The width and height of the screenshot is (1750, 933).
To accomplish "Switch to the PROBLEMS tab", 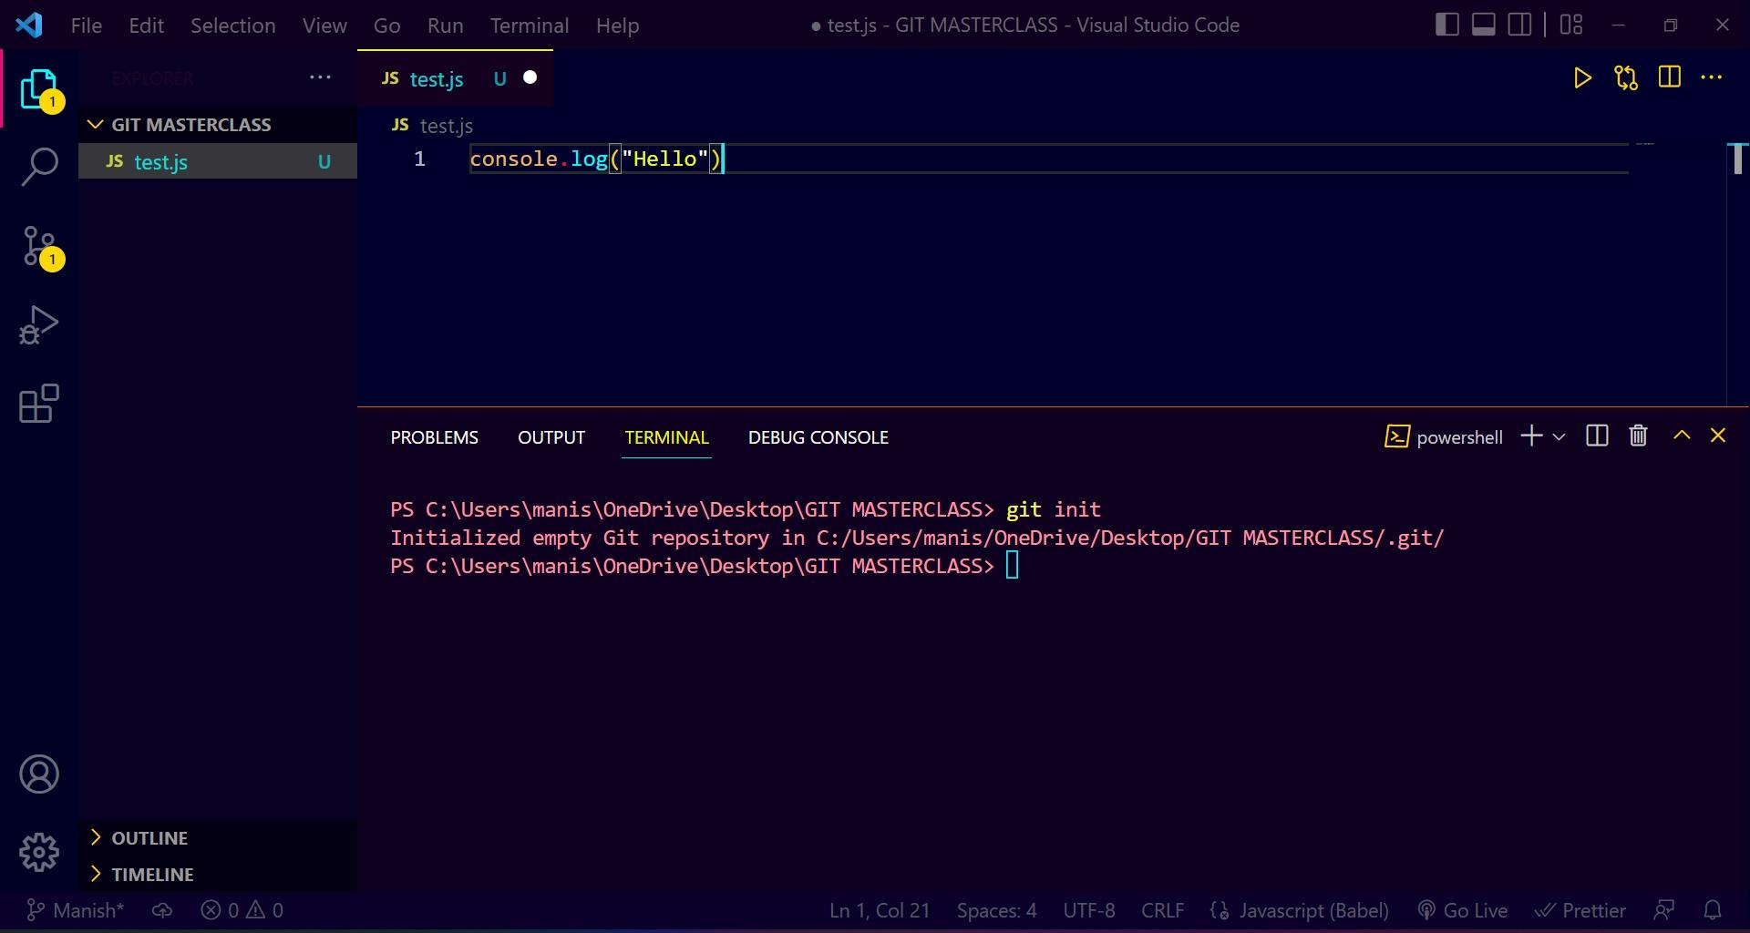I will tap(434, 437).
